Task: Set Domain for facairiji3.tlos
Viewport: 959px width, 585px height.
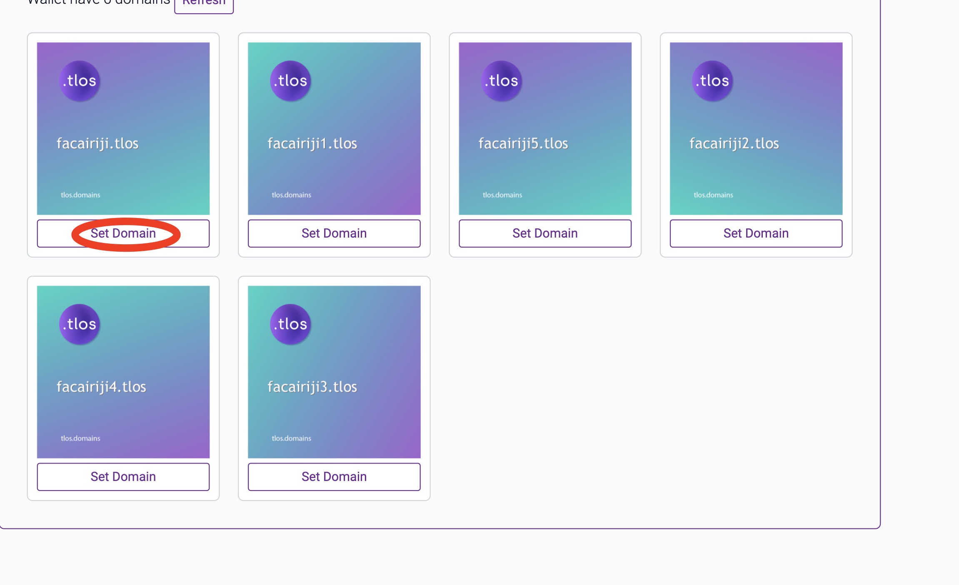Action: (334, 477)
